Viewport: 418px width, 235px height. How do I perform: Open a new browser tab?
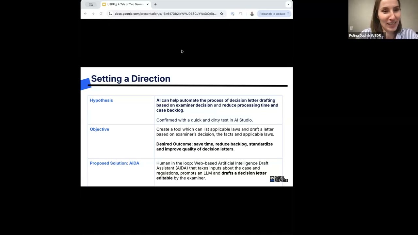(155, 4)
